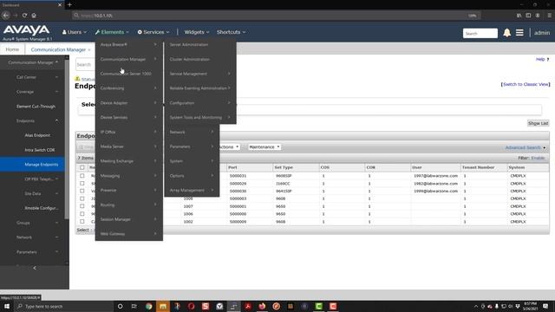This screenshot has width=555, height=312.
Task: Open Task View in the taskbar
Action: point(134,306)
